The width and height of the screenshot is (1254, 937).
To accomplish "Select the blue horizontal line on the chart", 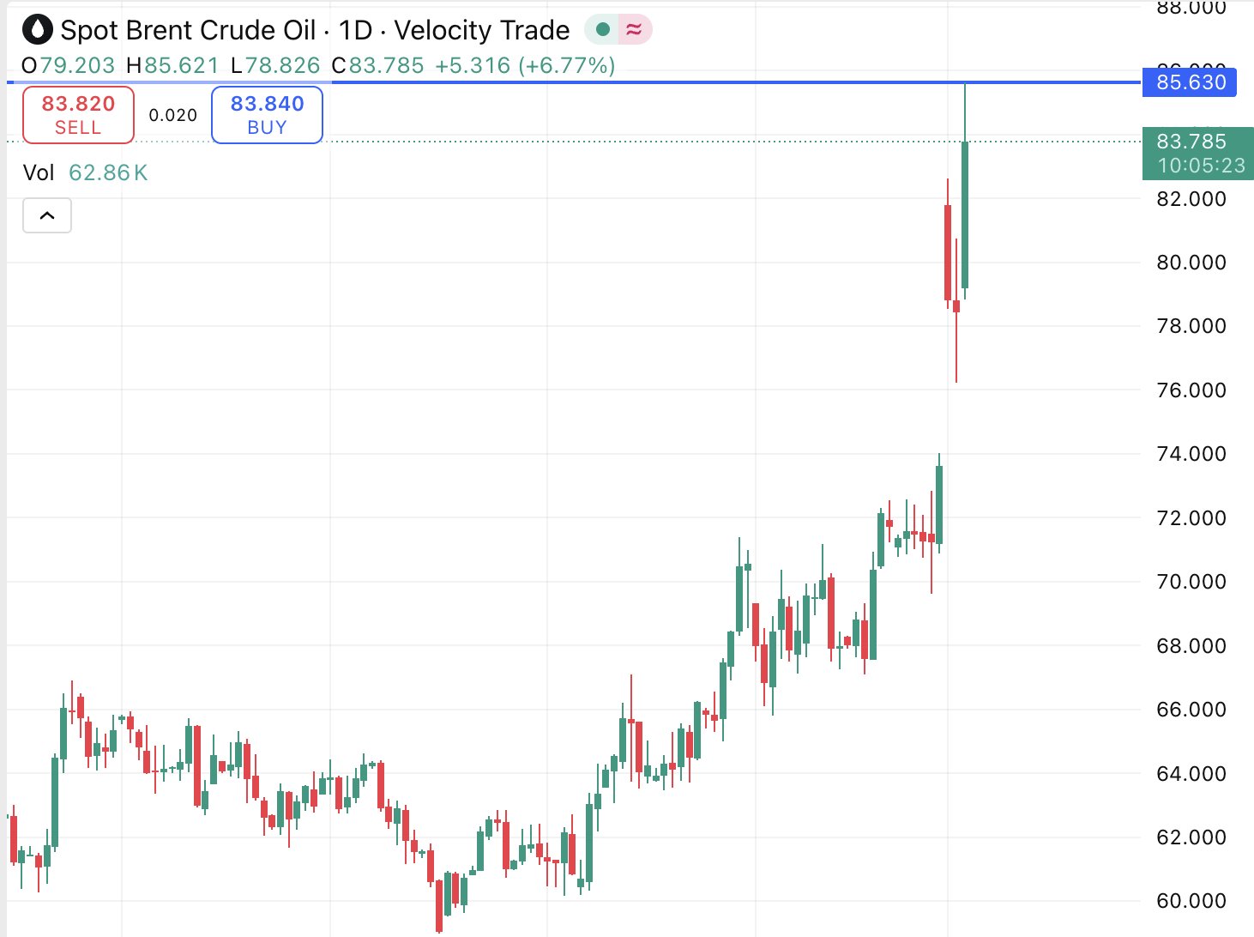I will [x=600, y=82].
